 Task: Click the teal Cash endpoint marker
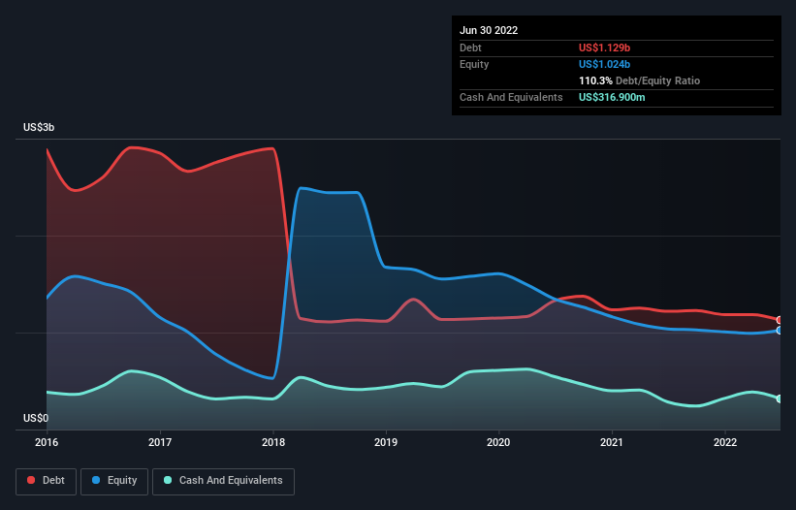[x=780, y=398]
